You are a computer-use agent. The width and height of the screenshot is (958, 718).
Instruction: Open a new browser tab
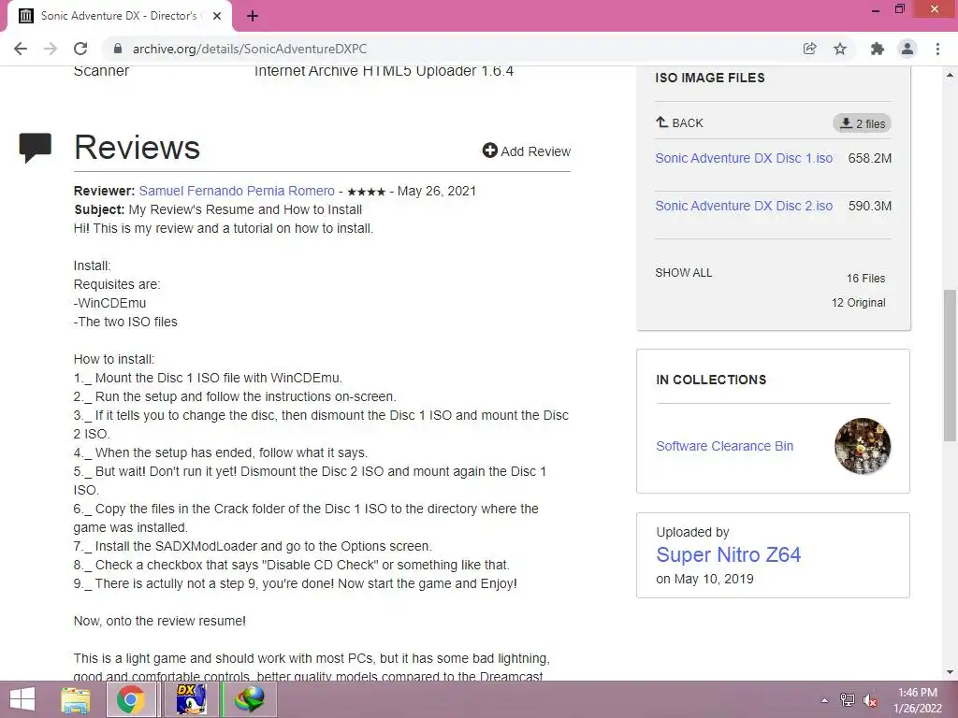[253, 16]
